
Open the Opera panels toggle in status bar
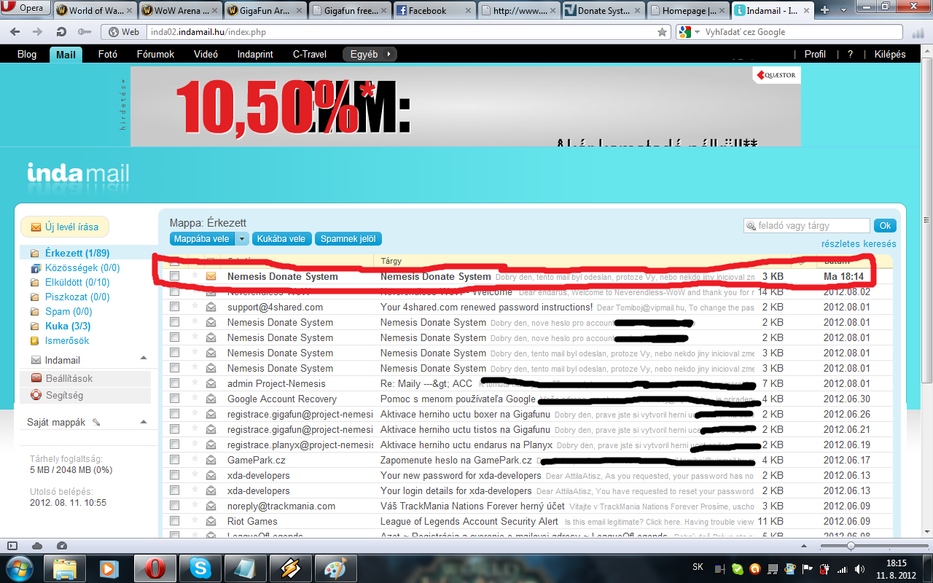coord(12,546)
